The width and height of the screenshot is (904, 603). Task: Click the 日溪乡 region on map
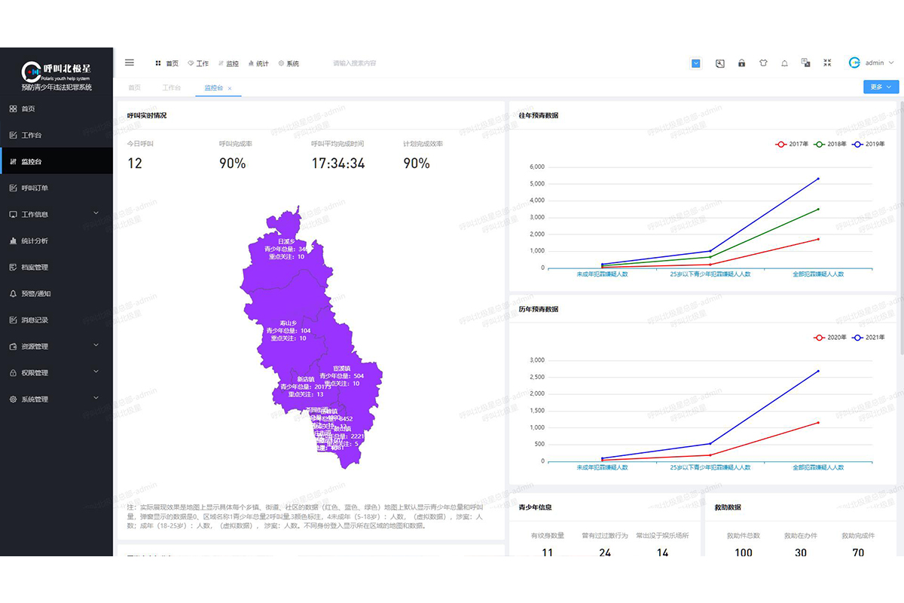(x=286, y=241)
